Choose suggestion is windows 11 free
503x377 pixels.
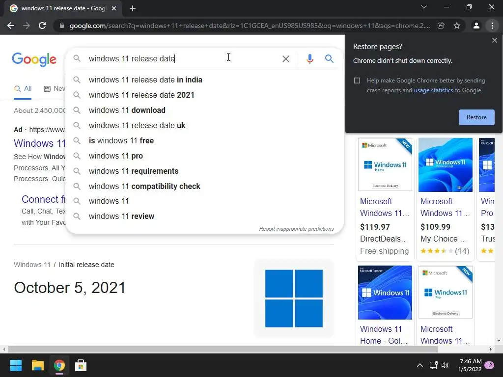pyautogui.click(x=204, y=141)
